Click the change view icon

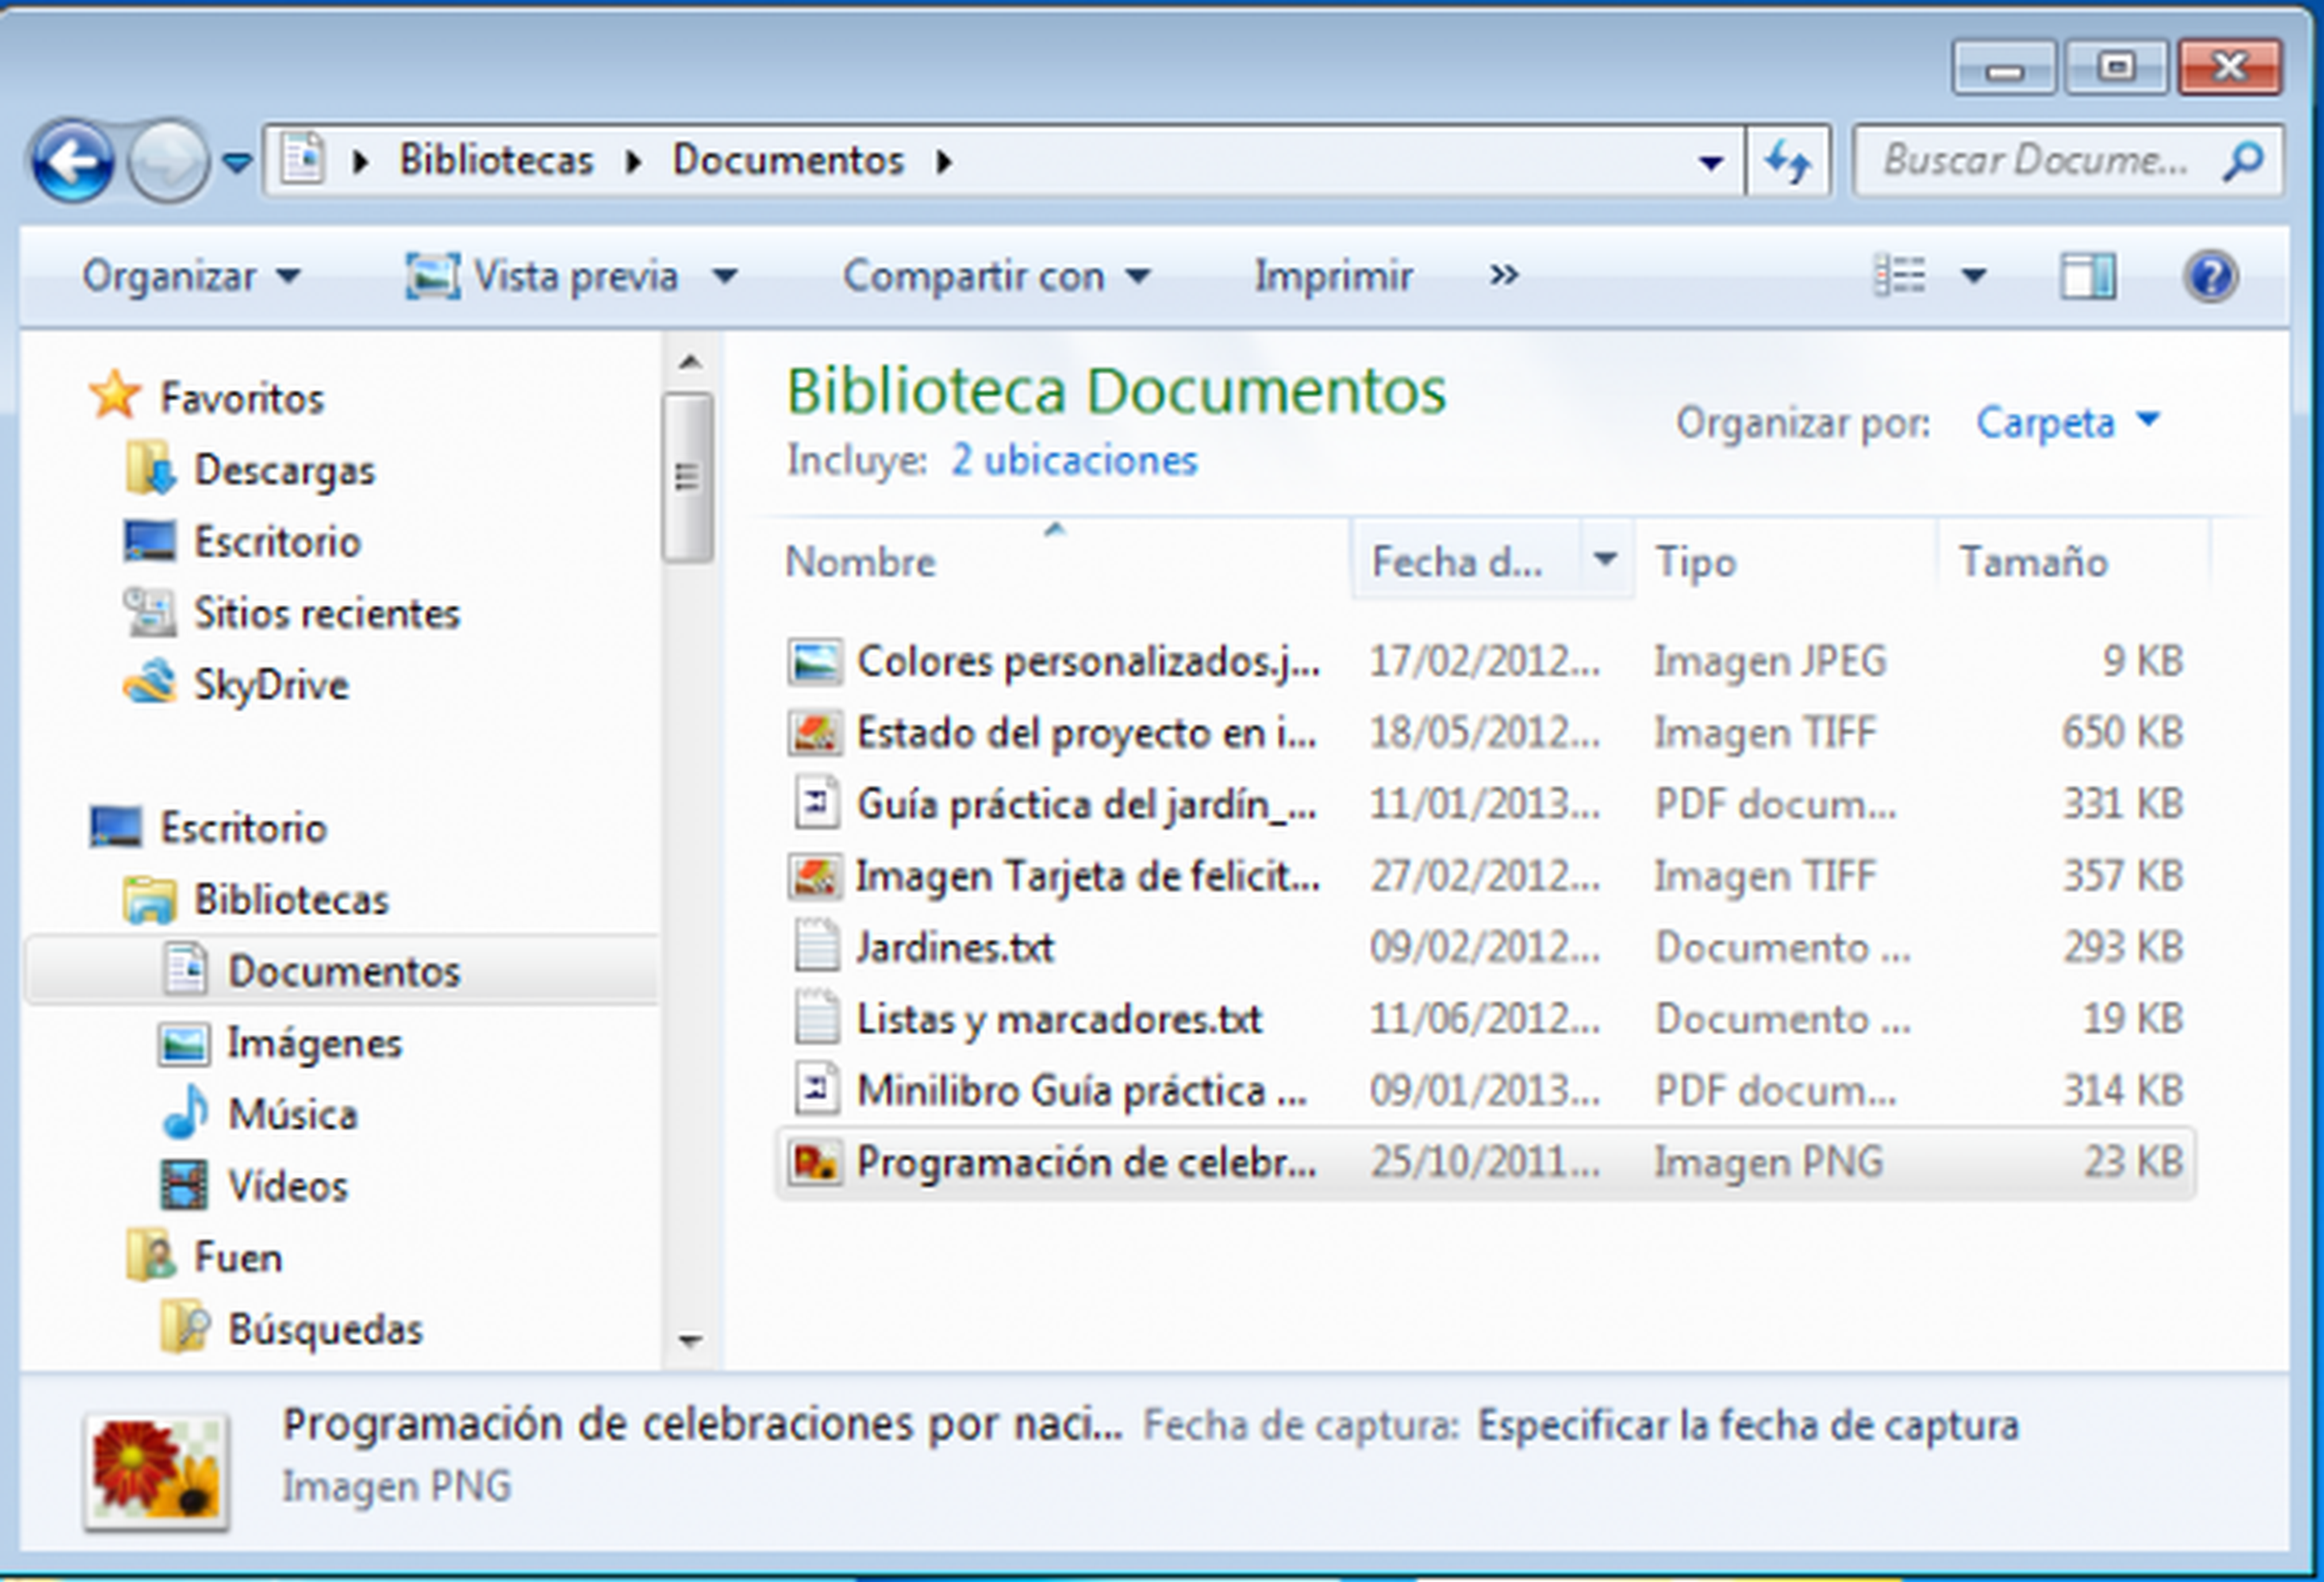coord(1898,276)
